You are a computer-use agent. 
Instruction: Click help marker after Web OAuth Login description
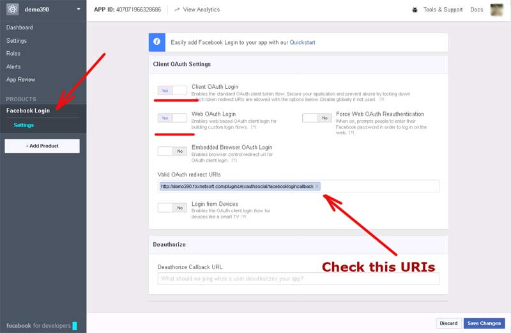[254, 127]
